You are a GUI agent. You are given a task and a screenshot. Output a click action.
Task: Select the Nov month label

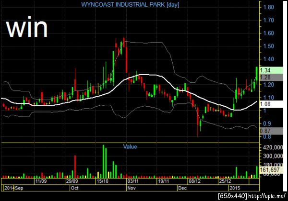(x=132, y=188)
